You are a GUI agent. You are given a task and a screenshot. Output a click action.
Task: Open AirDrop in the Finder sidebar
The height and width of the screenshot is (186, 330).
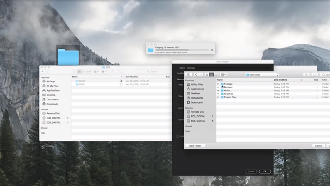point(50,81)
